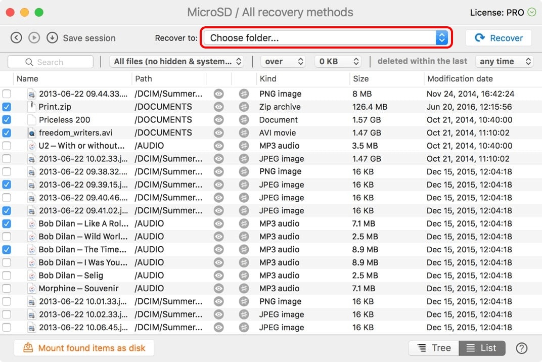This screenshot has width=542, height=362.
Task: Open the preview eye icon for Print.zip
Action: click(218, 107)
